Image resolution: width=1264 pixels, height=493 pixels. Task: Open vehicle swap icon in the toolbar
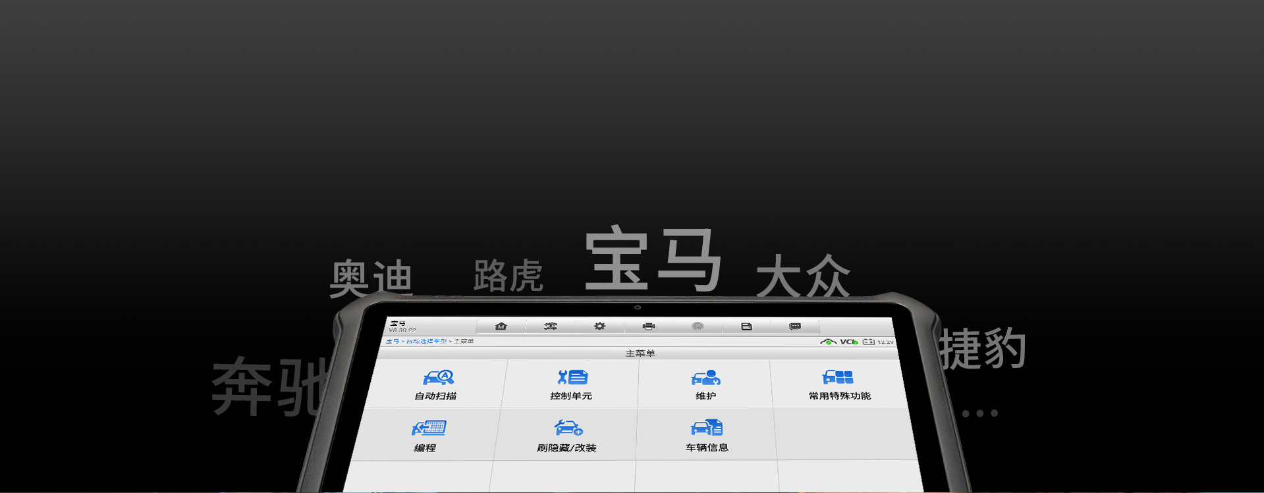coord(550,326)
